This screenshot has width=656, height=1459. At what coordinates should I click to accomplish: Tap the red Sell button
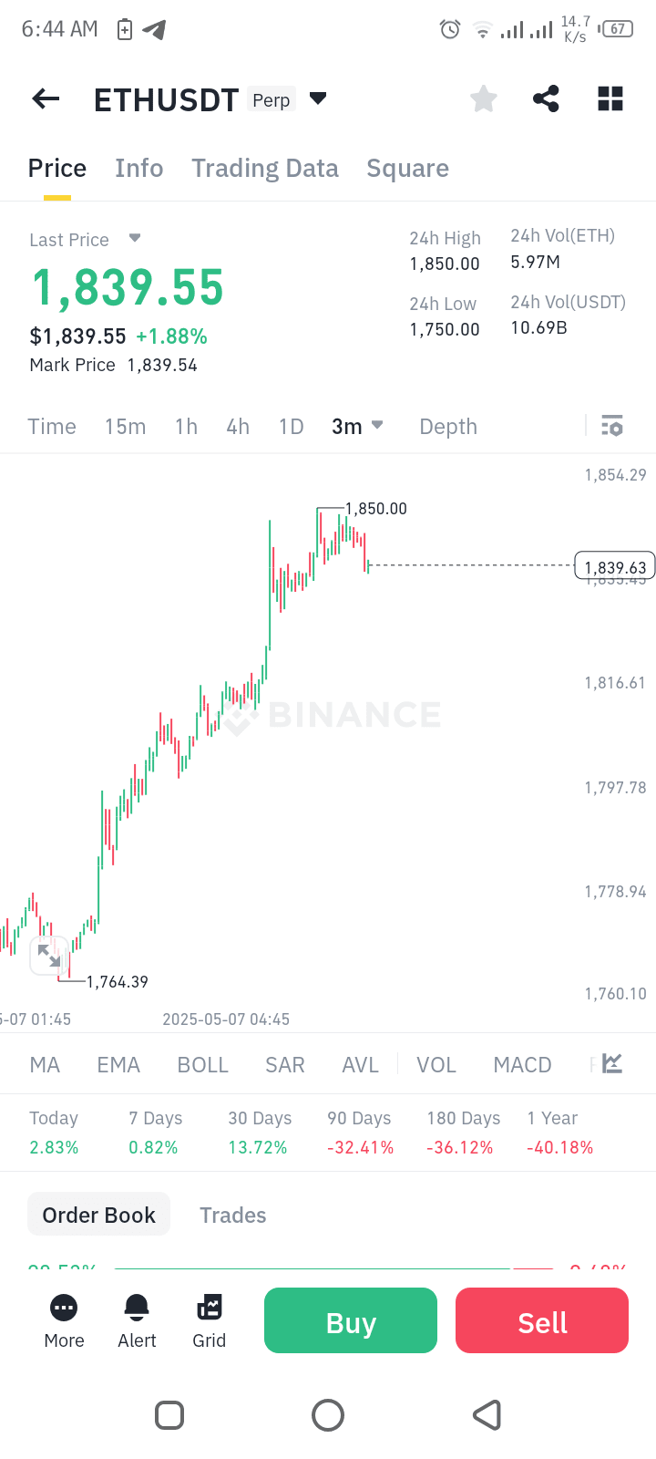(542, 1320)
